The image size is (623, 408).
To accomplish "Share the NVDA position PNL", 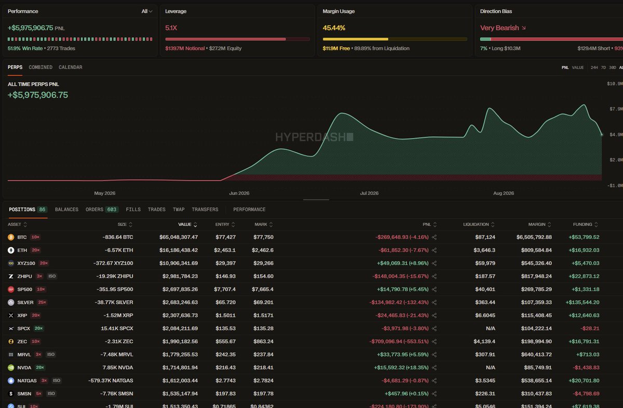I will click(x=434, y=367).
